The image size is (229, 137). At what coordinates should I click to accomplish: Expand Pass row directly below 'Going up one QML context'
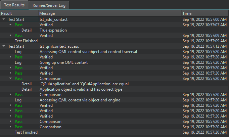click(x=10, y=68)
